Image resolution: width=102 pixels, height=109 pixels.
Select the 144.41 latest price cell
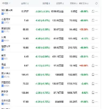pos(25,75)
